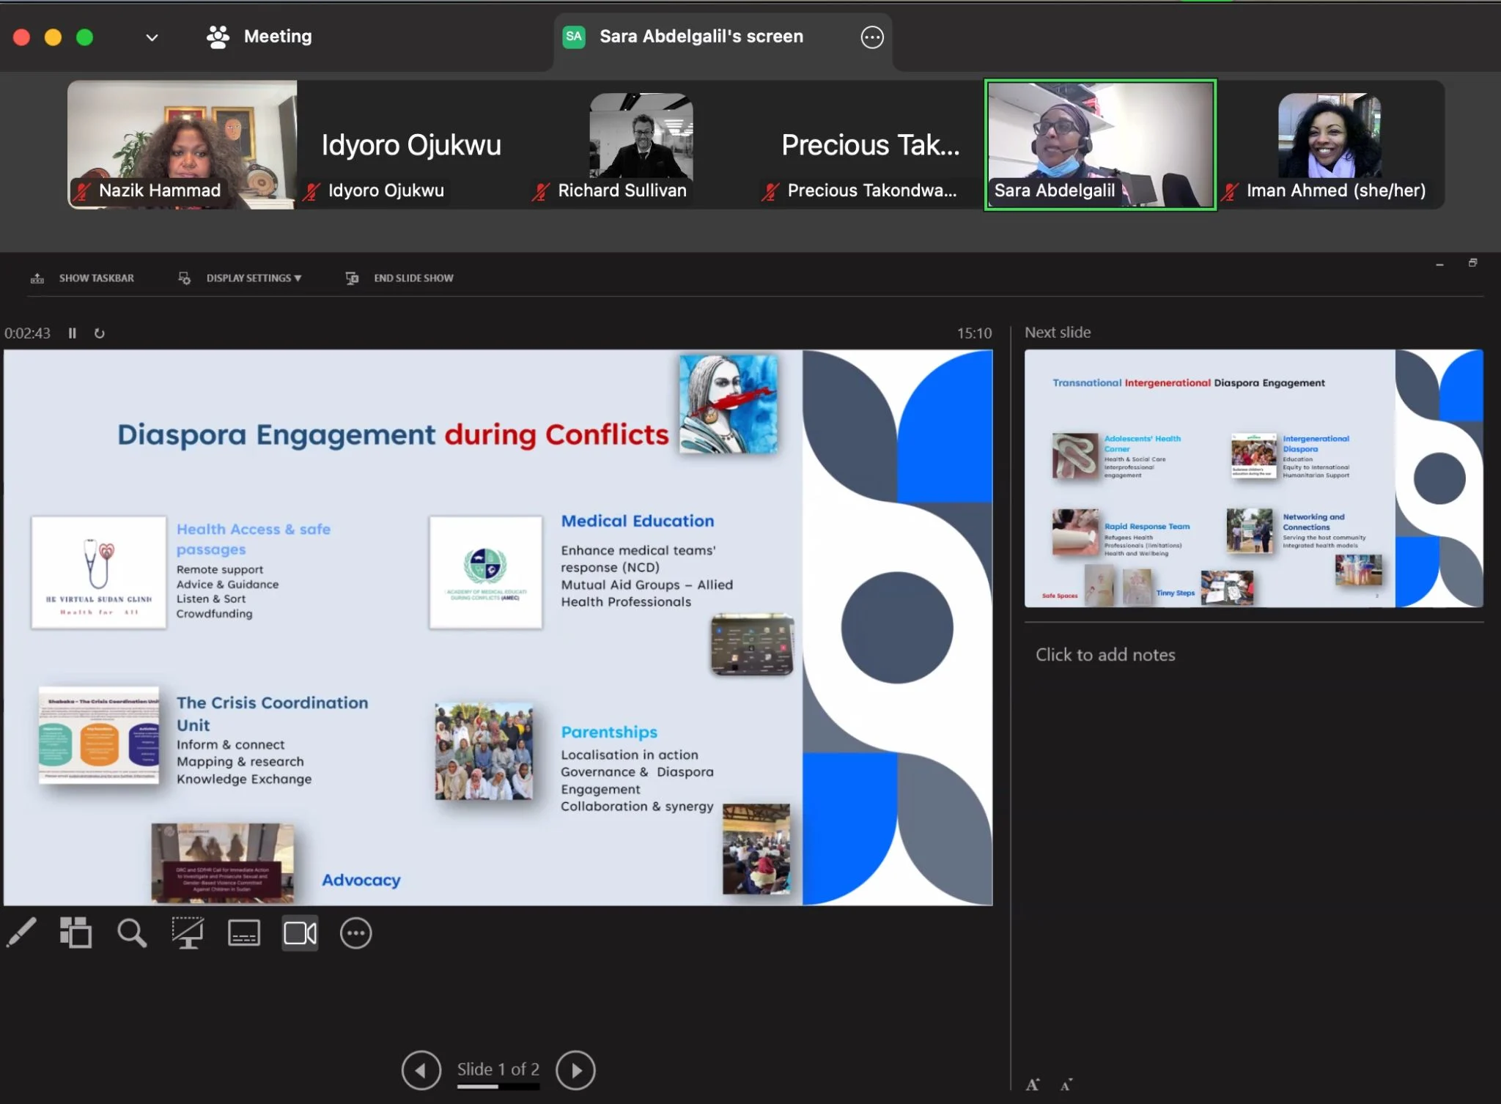Click the next slide preview thumbnail
This screenshot has height=1104, width=1501.
tap(1253, 478)
